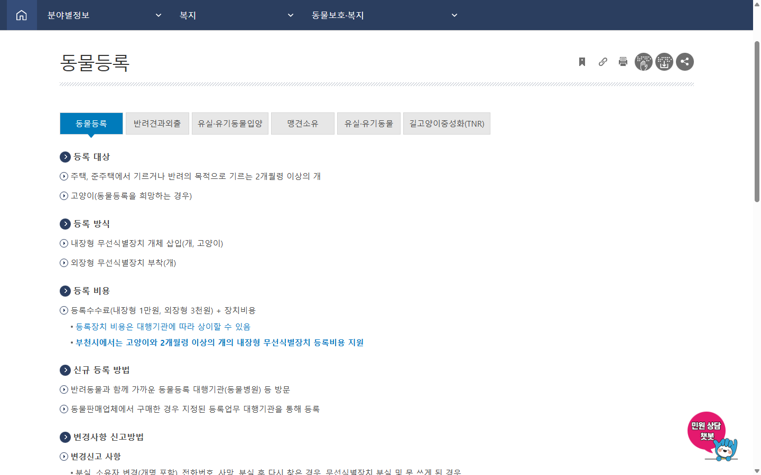
Task: Click the 등록수수료 fee line
Action: 163,310
